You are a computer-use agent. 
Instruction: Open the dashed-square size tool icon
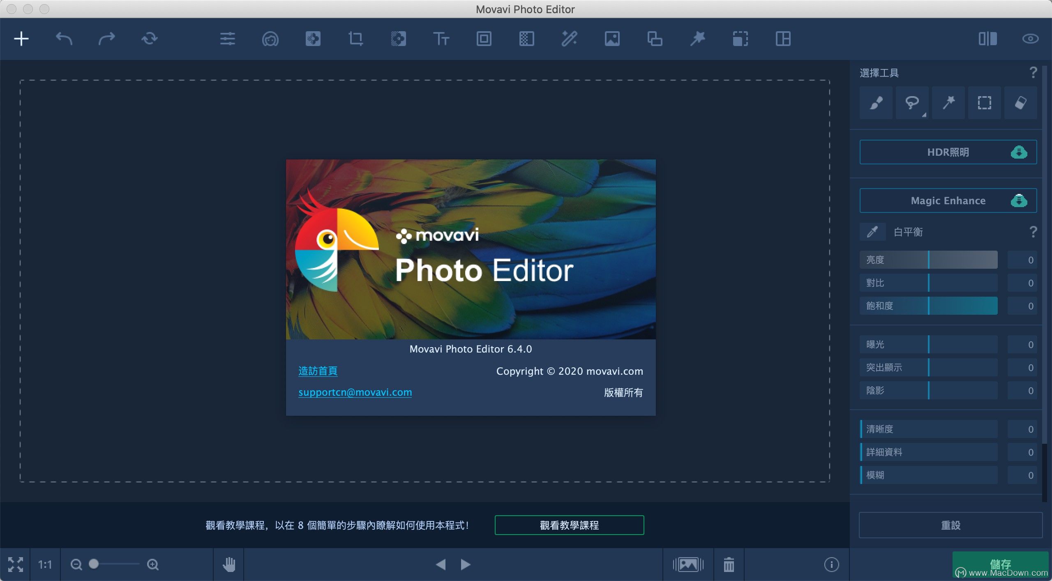coord(741,39)
